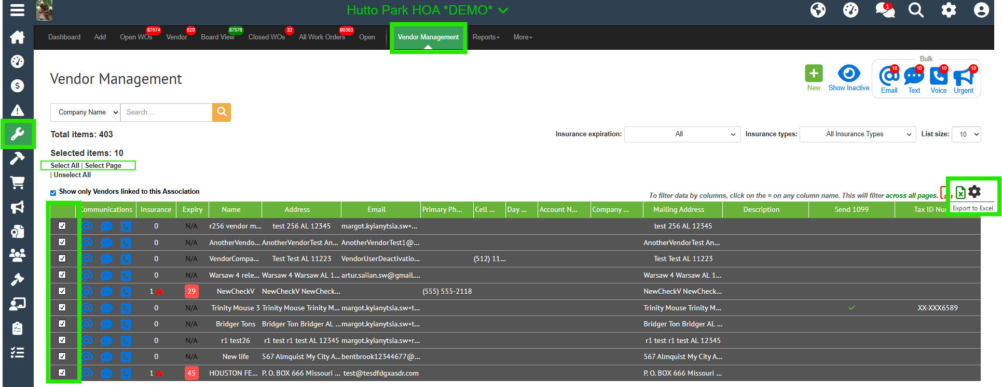
Task: Switch to the Closed WOs tab
Action: tap(266, 37)
